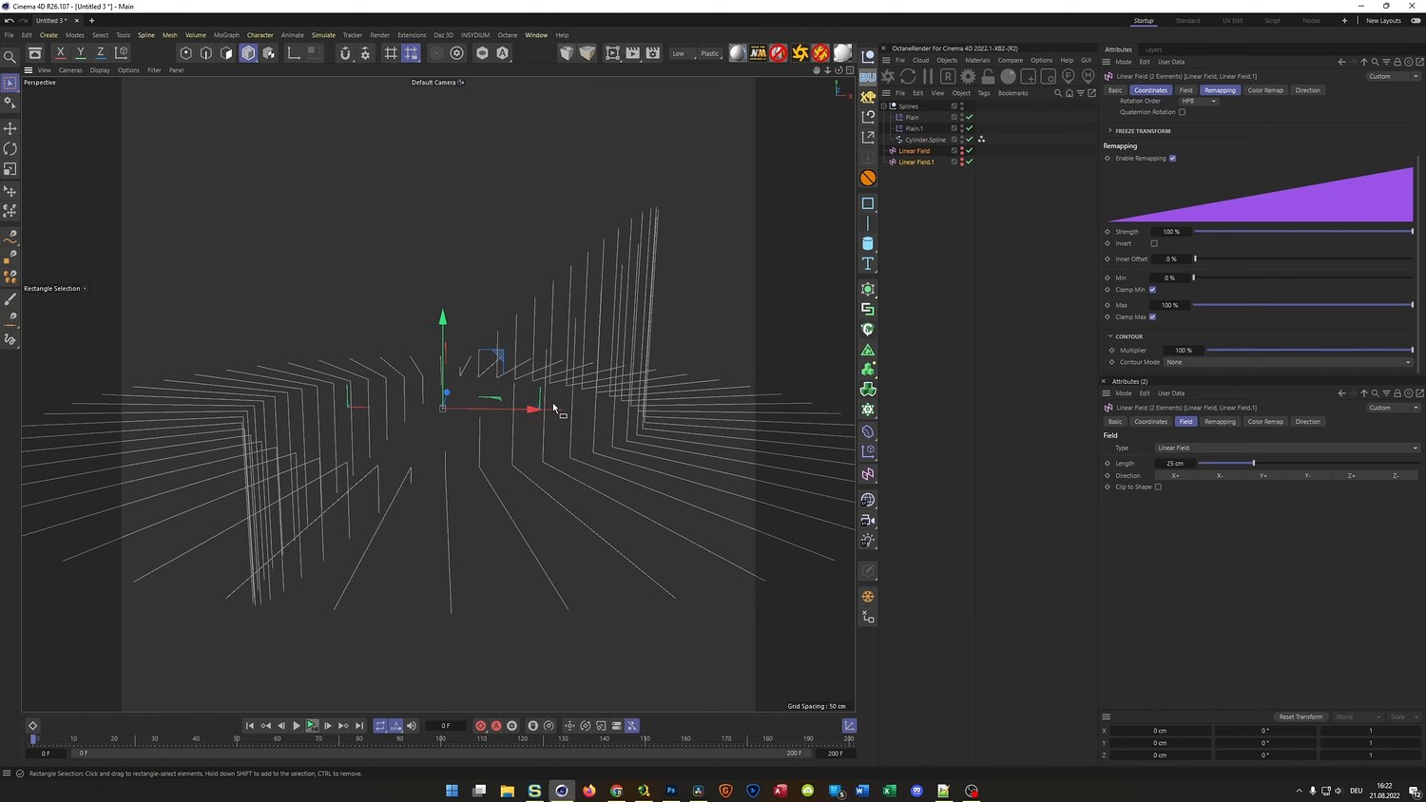Select the Scale tool in left toolbar
Viewport: 1426px width, 802px height.
(10, 169)
